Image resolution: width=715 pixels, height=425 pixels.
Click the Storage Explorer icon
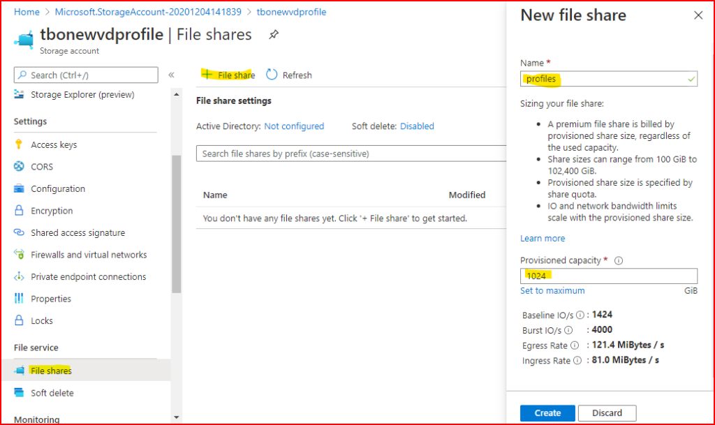[19, 94]
